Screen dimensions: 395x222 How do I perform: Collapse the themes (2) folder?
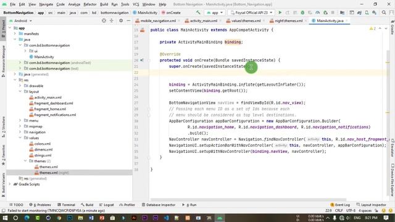click(25, 161)
